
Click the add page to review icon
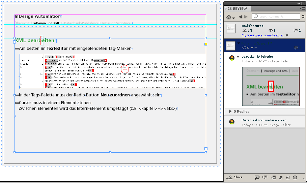pos(273,178)
